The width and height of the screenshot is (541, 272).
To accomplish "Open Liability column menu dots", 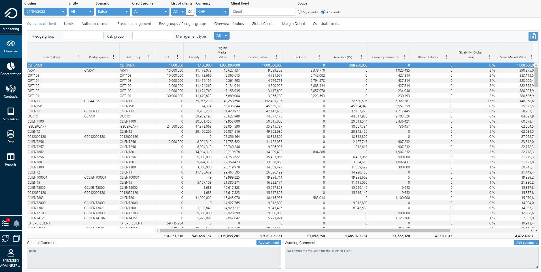I will 206,57.
